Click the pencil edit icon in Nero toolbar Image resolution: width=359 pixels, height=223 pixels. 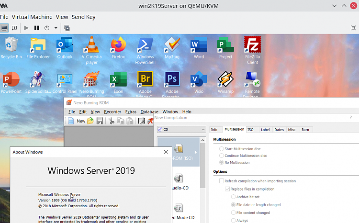(142, 121)
